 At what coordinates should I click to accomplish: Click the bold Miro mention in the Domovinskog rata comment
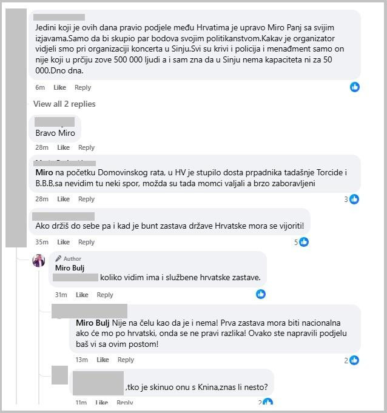pos(45,173)
